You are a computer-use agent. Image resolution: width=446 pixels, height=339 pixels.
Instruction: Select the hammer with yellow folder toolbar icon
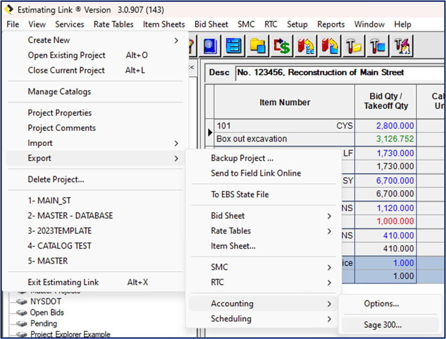pyautogui.click(x=354, y=46)
